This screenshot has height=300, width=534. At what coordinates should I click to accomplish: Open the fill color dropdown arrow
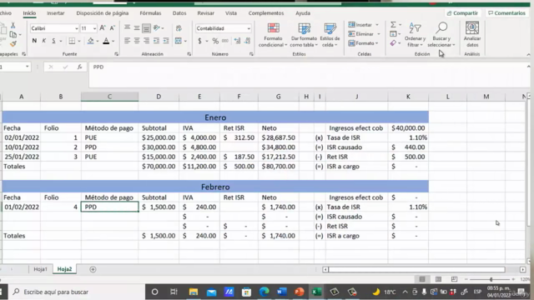pyautogui.click(x=98, y=41)
